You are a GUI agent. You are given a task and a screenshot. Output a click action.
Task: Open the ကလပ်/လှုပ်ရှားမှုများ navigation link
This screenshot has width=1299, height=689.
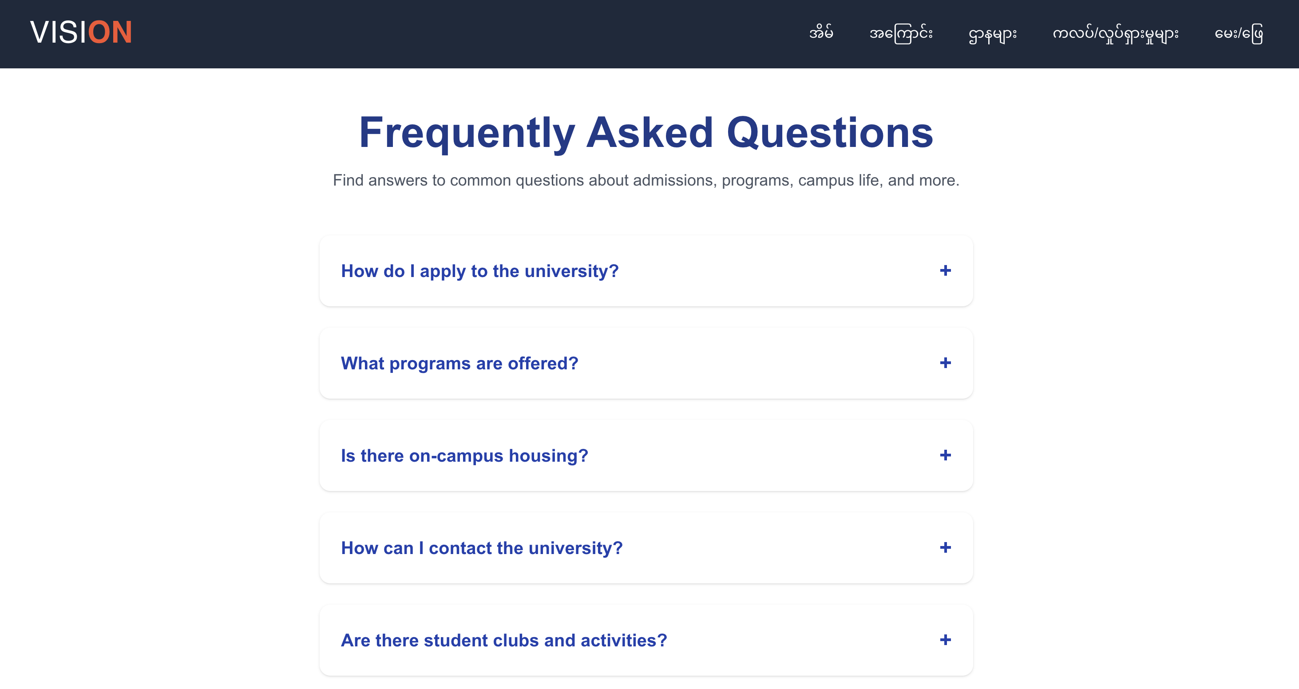(x=1116, y=34)
